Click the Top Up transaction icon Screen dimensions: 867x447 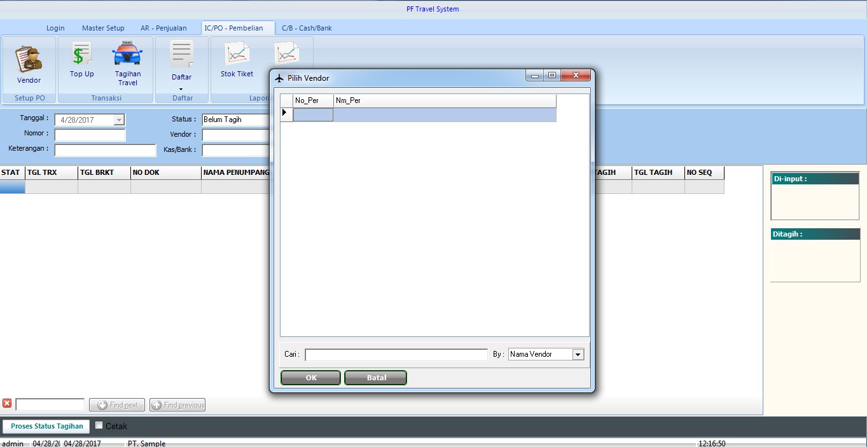click(81, 55)
